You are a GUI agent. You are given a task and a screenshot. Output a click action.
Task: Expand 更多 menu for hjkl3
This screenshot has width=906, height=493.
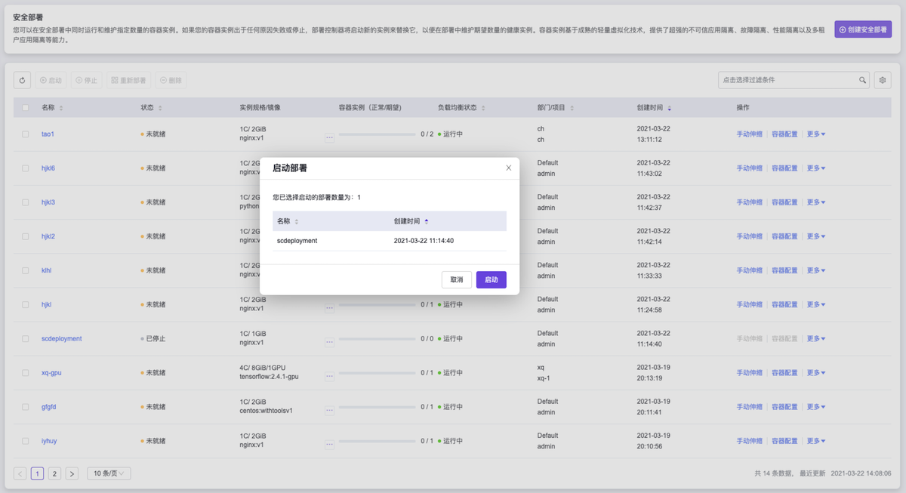click(816, 202)
